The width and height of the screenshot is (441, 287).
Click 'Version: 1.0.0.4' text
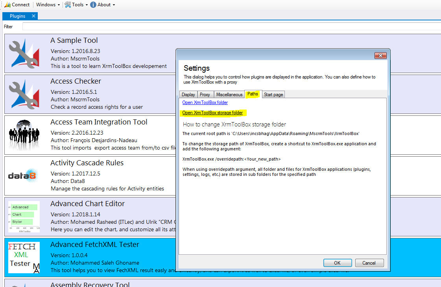[69, 255]
